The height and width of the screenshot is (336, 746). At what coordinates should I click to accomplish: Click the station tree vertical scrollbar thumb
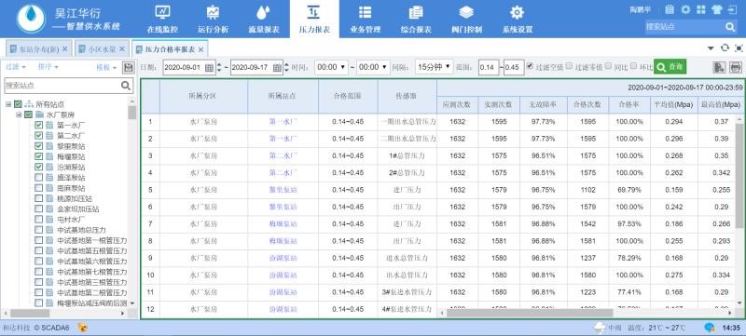click(131, 113)
